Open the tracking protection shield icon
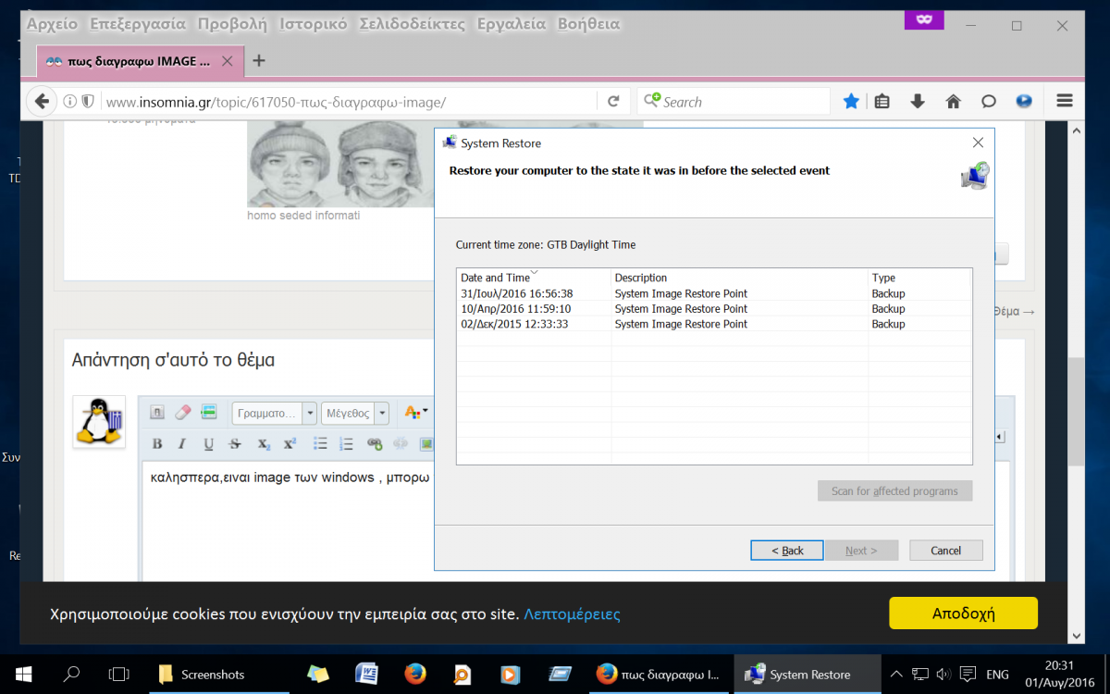 pyautogui.click(x=88, y=102)
